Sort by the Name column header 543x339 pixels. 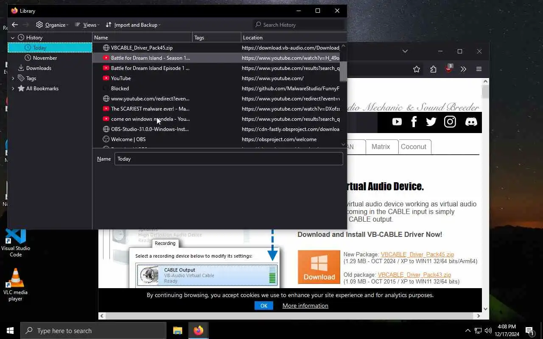(143, 37)
